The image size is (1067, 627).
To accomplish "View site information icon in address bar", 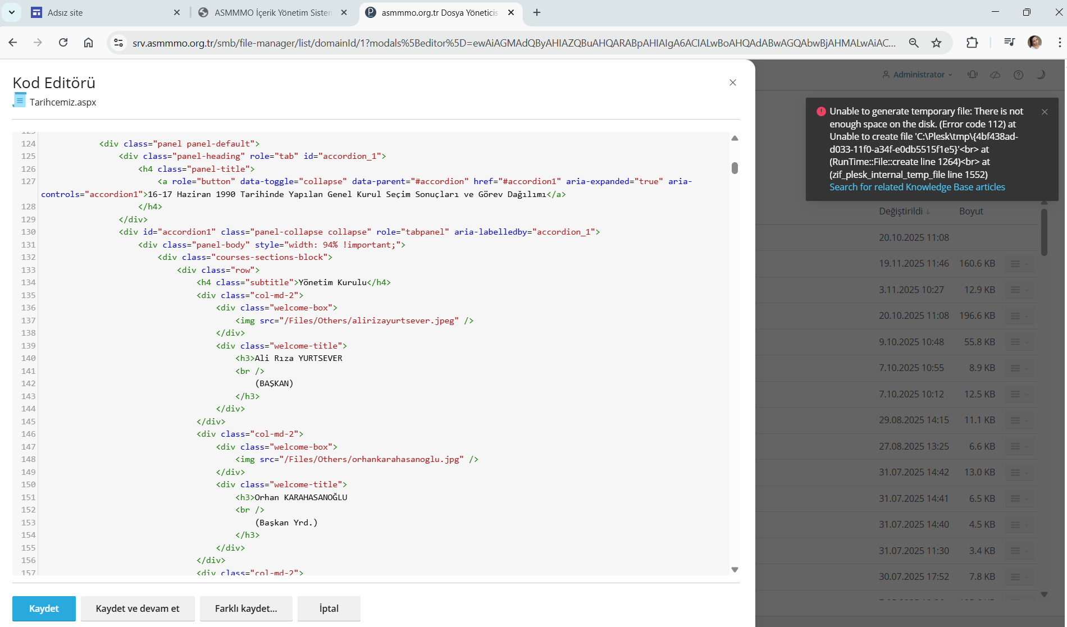I will tap(118, 43).
